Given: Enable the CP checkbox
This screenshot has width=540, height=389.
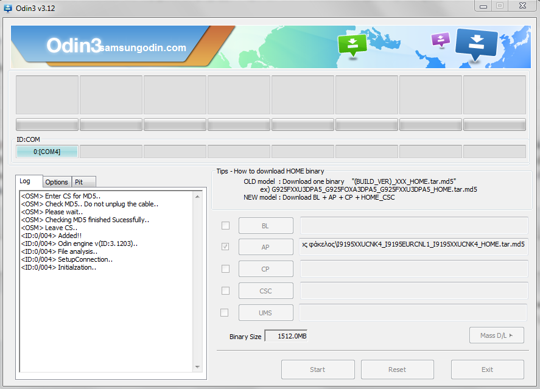Looking at the screenshot, I should 226,268.
